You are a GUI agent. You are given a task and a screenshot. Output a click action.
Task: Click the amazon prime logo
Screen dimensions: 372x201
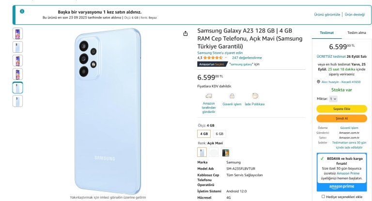(x=341, y=186)
